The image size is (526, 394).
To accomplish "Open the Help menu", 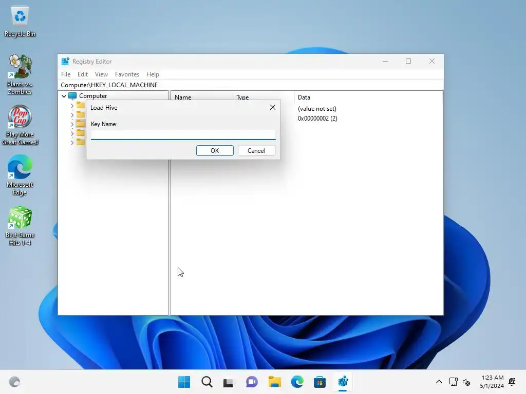I will point(153,74).
